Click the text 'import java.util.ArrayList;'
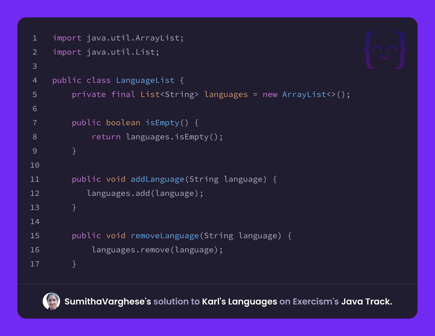Screen dimensions: 435x336 pos(118,38)
